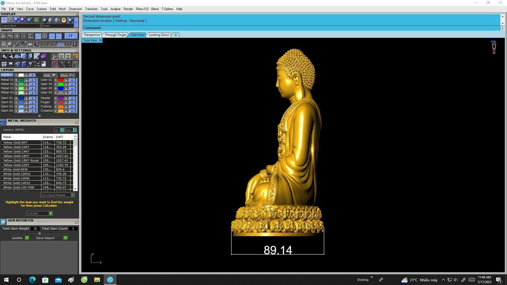This screenshot has width=507, height=285.
Task: Toggle the quadrant snap icon
Action: click(38, 36)
